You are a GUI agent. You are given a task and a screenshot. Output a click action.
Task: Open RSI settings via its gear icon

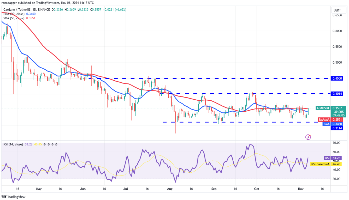pos(49,144)
